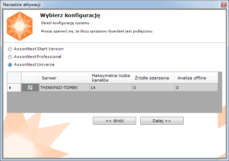The image size is (229, 161).
Task: Click the channel count cell showing 14
Action: pyautogui.click(x=110, y=88)
